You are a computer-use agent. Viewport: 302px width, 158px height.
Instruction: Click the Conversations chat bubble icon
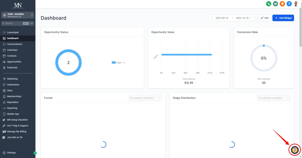point(4,44)
